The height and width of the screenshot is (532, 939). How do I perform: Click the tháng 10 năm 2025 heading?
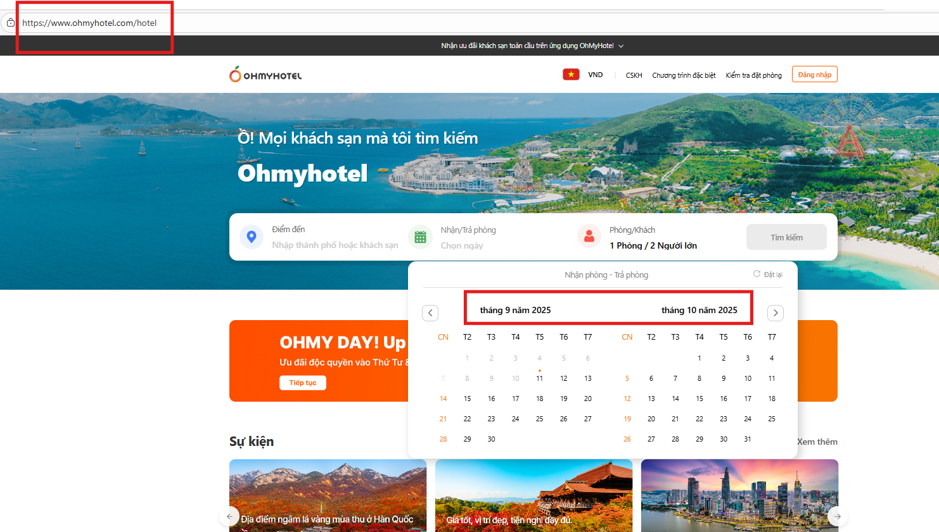(x=699, y=310)
